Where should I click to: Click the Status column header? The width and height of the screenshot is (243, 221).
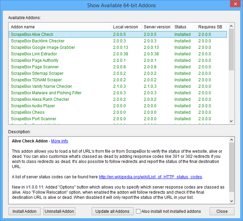[x=181, y=27]
